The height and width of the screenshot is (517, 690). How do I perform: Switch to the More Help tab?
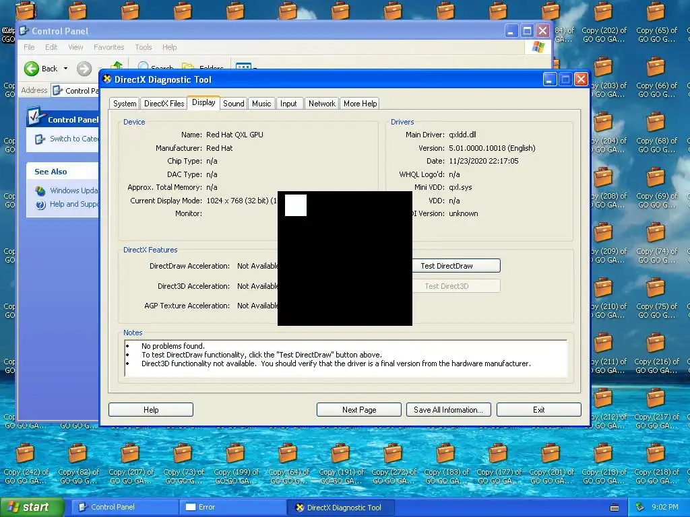pyautogui.click(x=360, y=104)
